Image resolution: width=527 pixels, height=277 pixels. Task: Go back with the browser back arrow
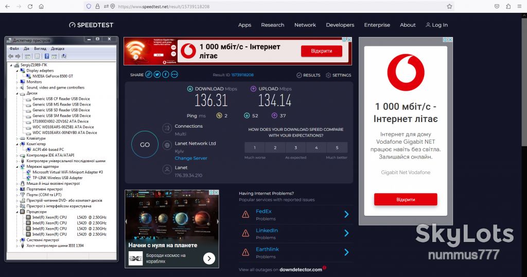[x=7, y=6]
